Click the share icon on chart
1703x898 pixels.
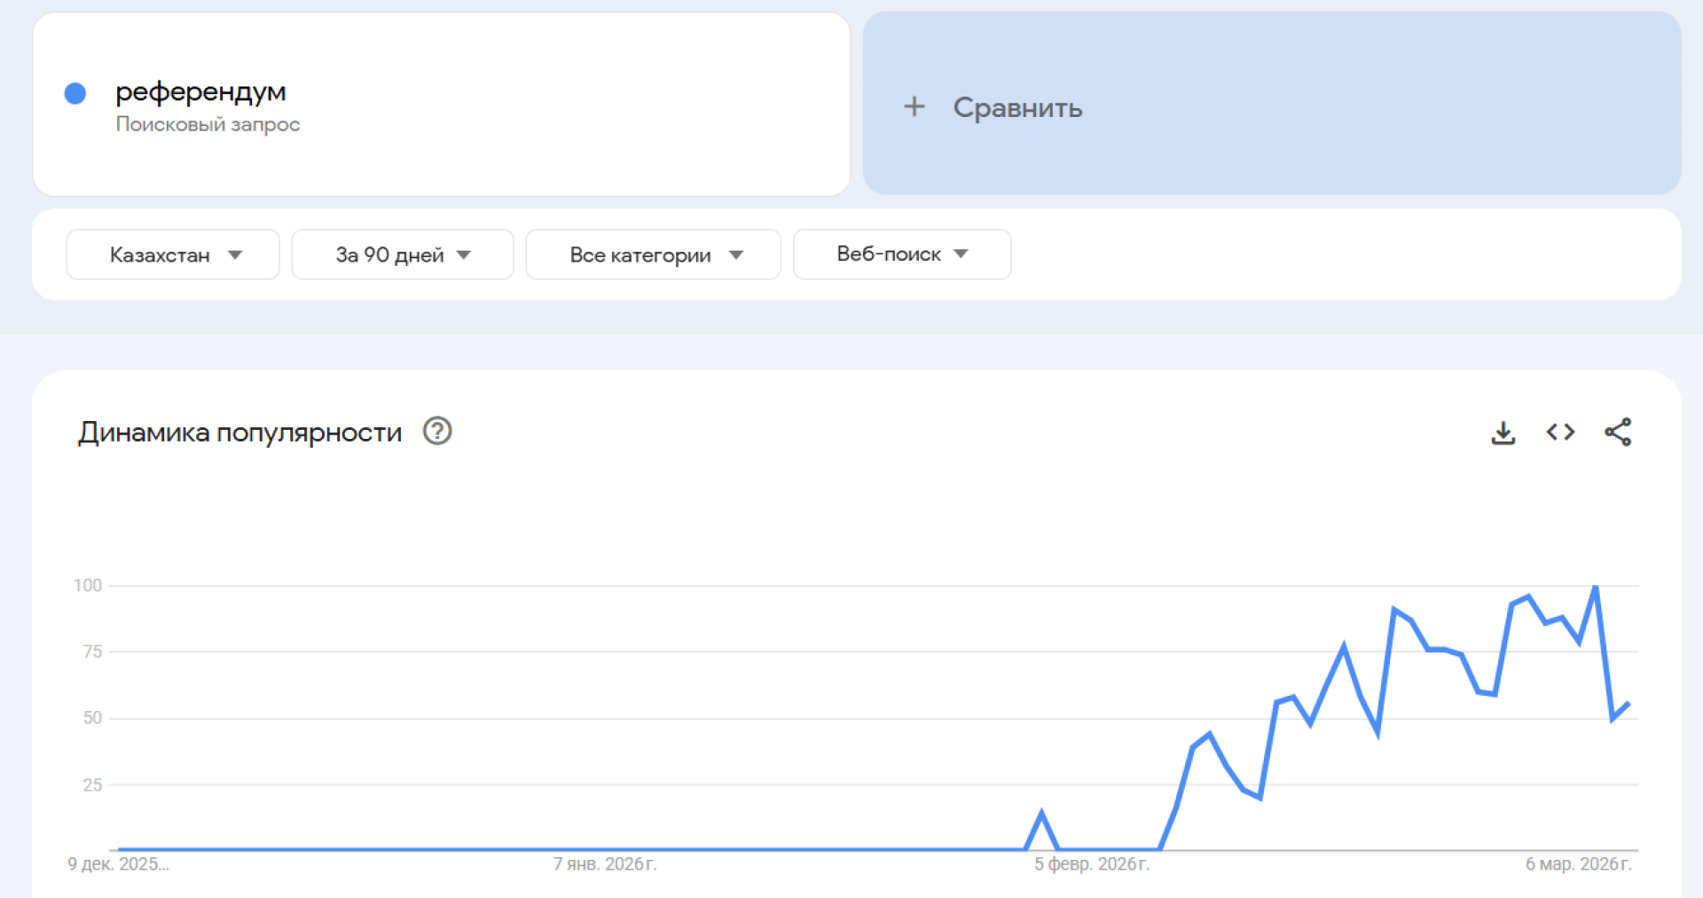1617,433
